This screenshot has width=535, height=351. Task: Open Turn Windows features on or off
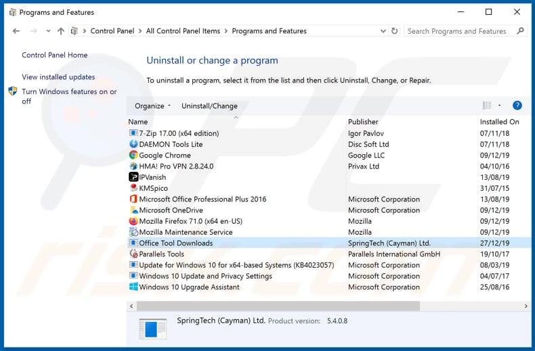69,96
